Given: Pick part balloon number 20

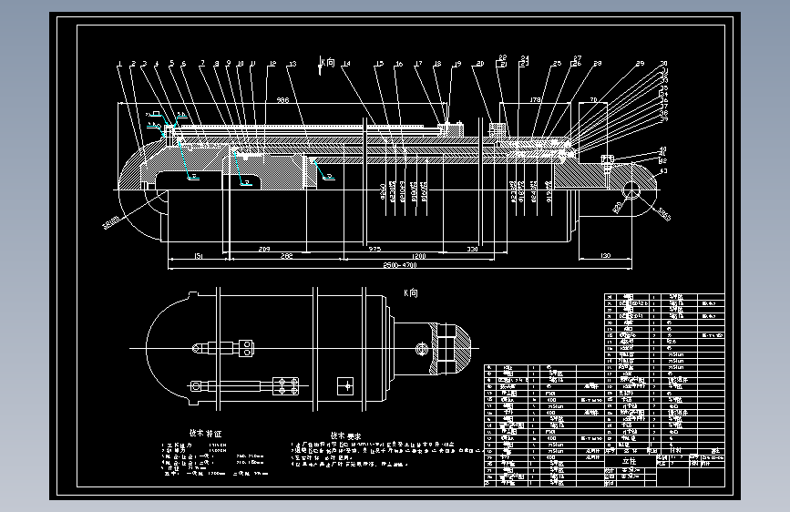Looking at the screenshot, I should (479, 64).
